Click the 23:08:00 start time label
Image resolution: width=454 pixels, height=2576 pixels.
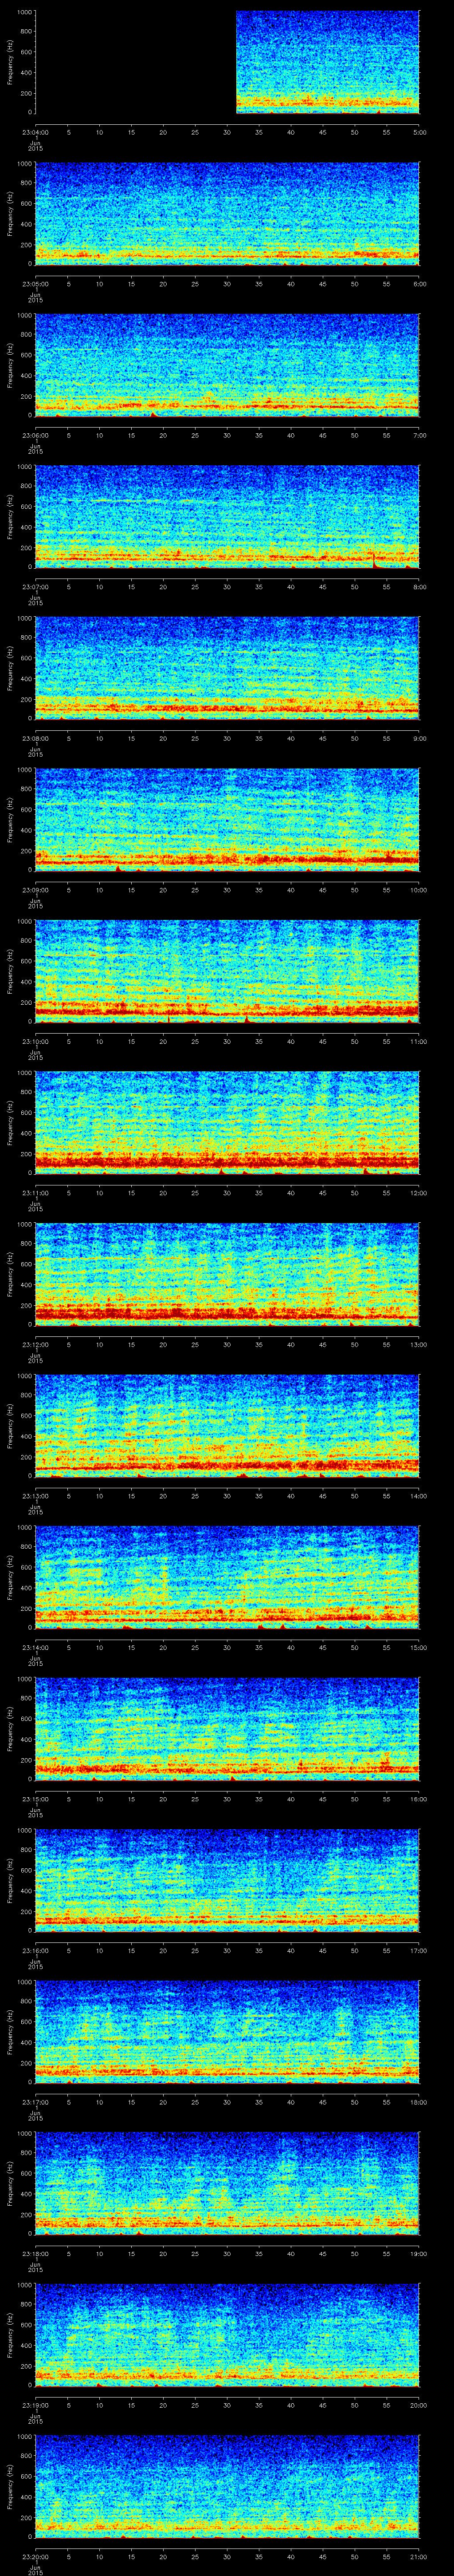[x=35, y=738]
